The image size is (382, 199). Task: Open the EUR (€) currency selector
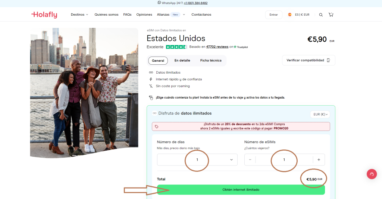click(x=320, y=115)
